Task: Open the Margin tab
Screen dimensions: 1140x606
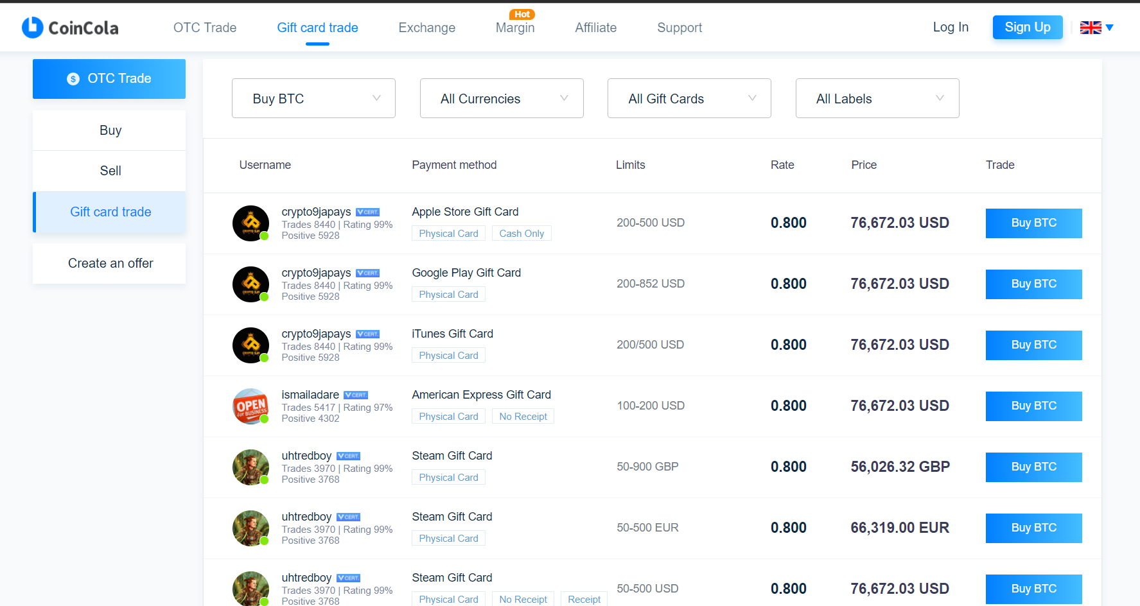Action: coord(515,28)
